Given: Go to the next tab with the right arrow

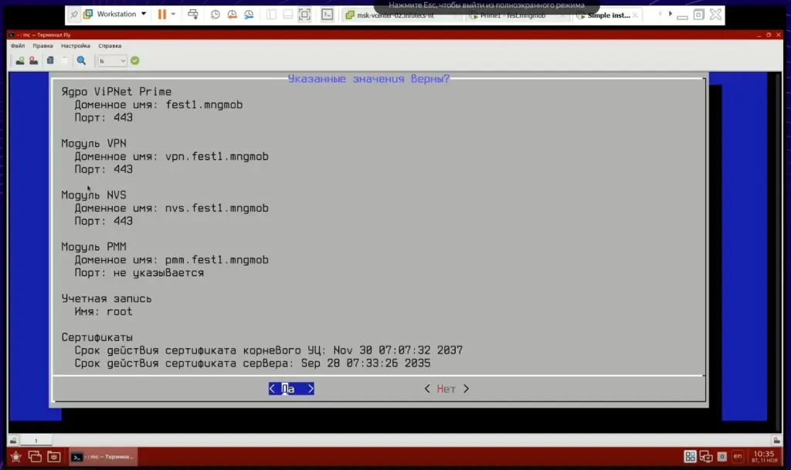Looking at the screenshot, I should click(x=670, y=14).
